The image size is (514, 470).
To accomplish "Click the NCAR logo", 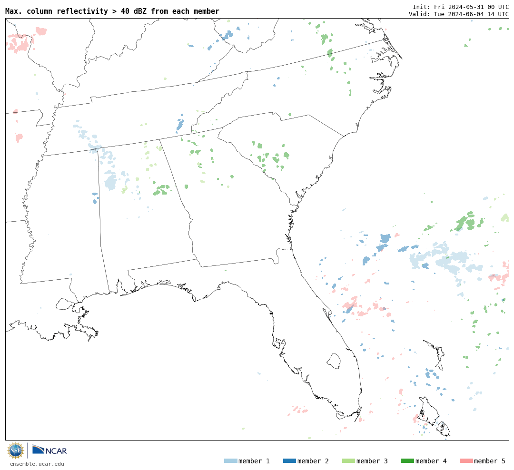I will (49, 450).
